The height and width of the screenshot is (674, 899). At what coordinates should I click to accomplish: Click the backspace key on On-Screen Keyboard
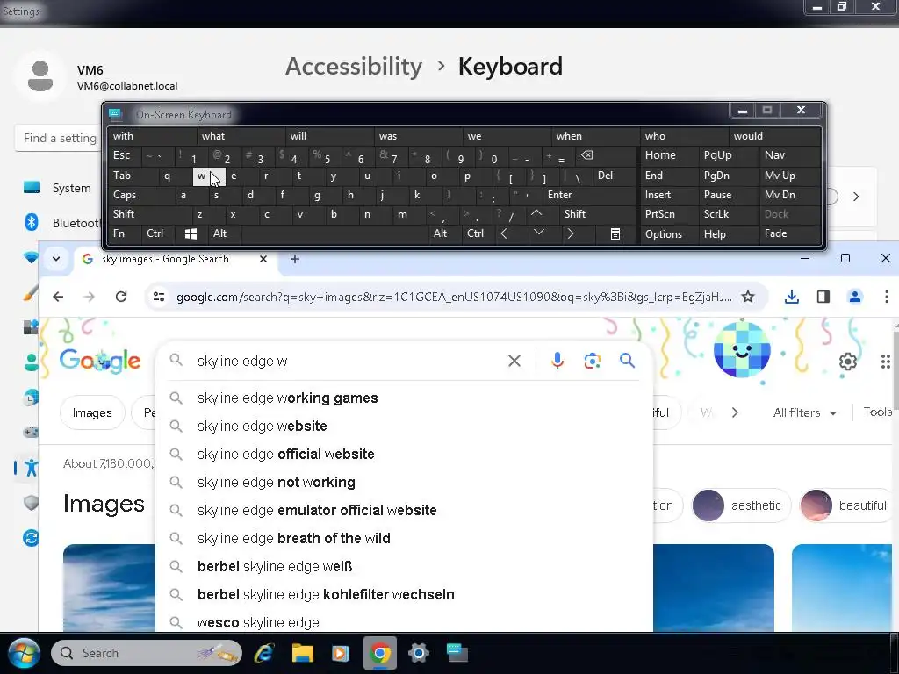pyautogui.click(x=586, y=155)
